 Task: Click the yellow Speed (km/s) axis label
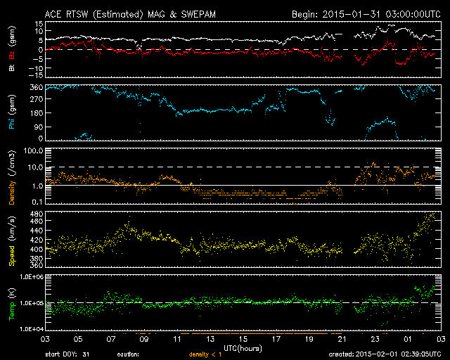click(11, 240)
